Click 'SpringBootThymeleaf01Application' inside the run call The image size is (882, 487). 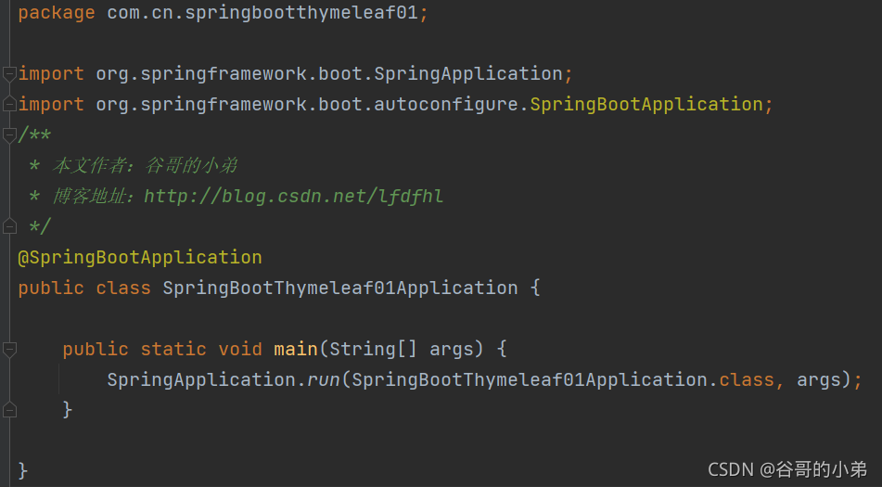point(530,379)
